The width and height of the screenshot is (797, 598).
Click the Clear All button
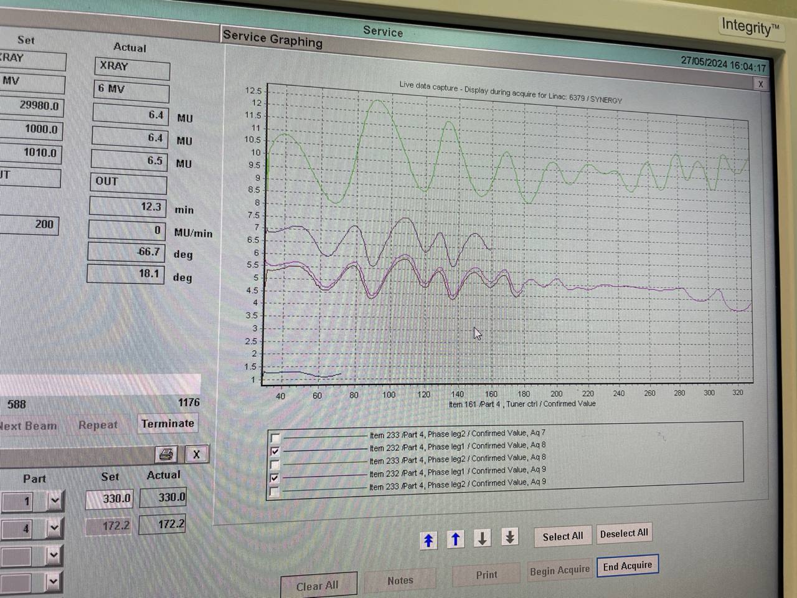click(318, 586)
